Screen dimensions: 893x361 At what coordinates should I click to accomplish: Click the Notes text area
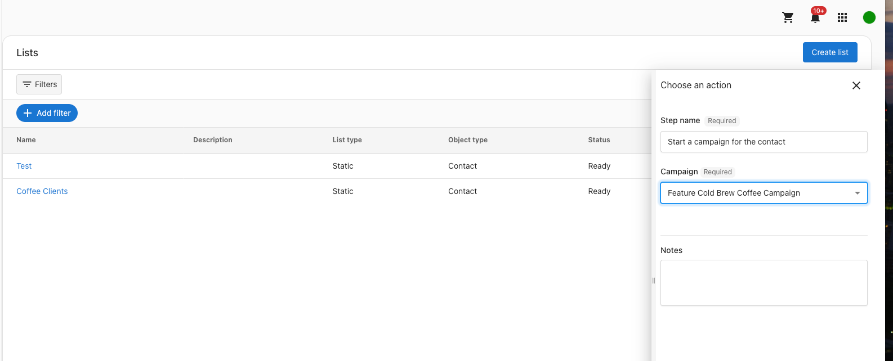click(x=763, y=283)
